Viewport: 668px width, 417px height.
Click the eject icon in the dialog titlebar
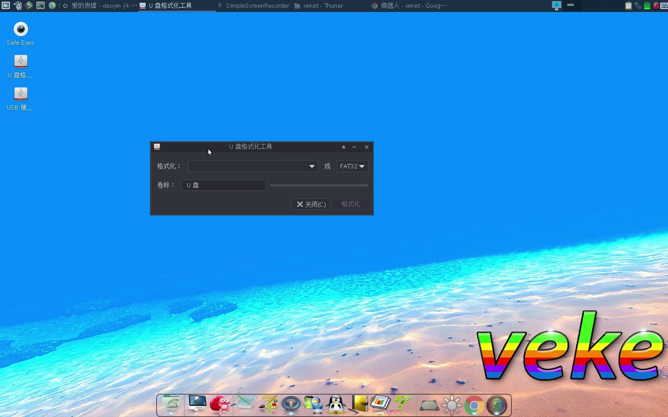343,147
